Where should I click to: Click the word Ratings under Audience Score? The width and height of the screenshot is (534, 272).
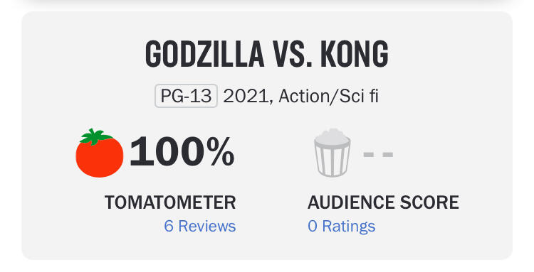point(349,226)
